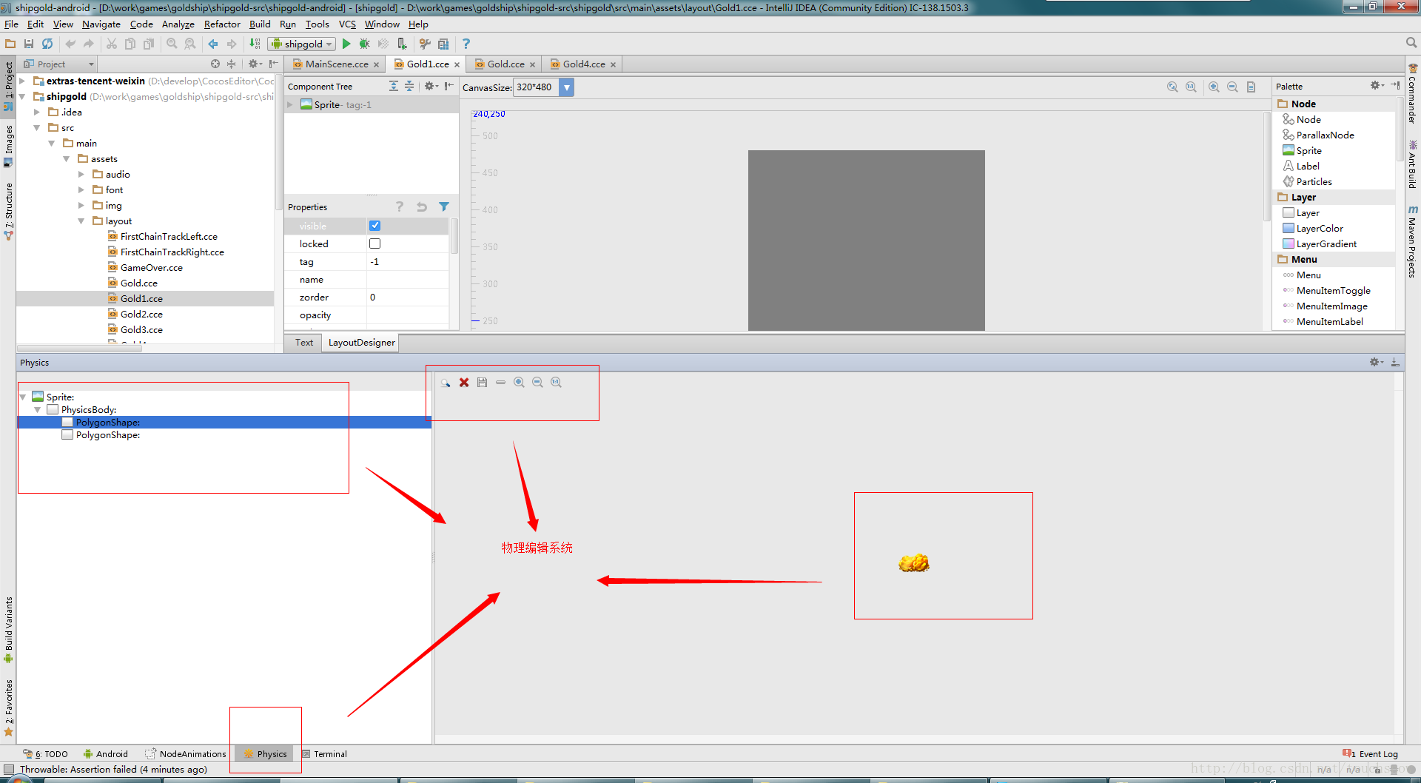Switch to the Text editor tab
Viewport: 1421px width, 783px height.
(304, 343)
